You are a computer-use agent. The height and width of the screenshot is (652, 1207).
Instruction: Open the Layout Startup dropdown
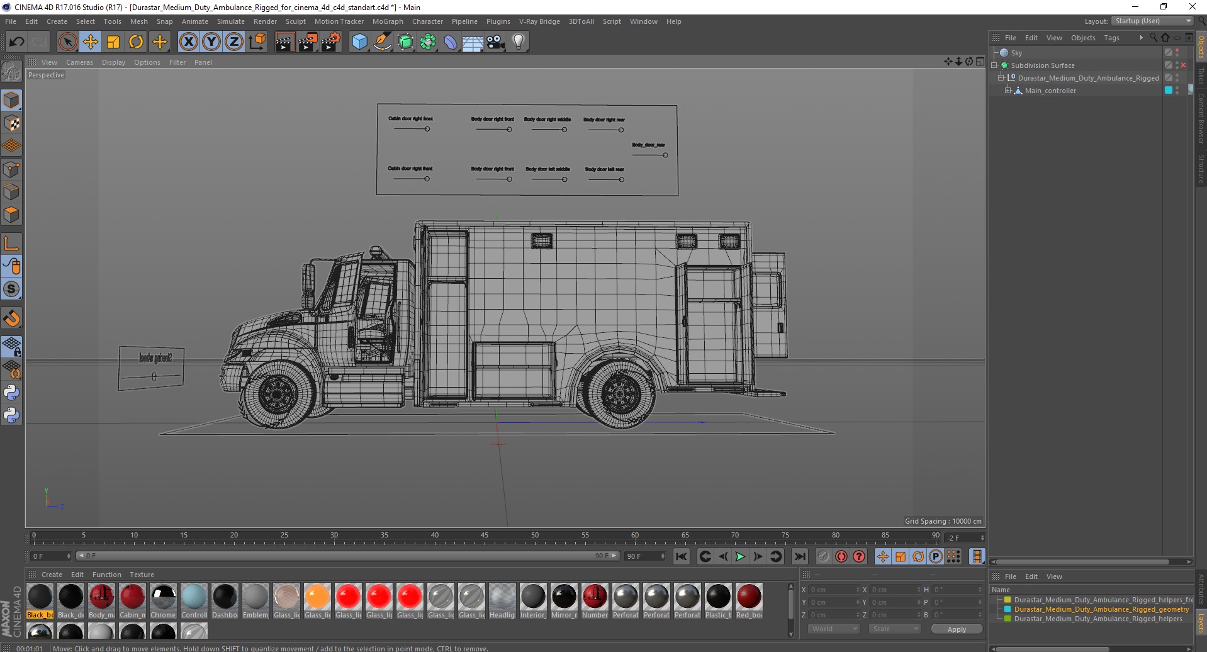(1153, 21)
